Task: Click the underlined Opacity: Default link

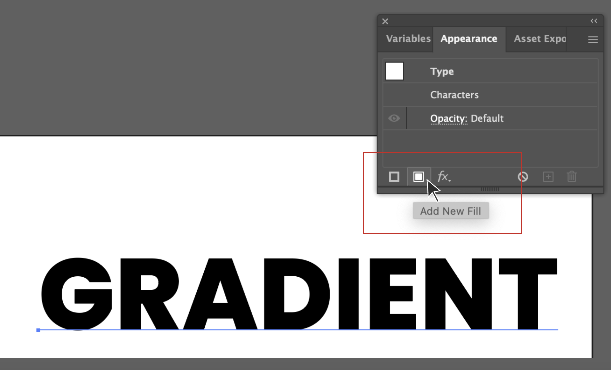Action: (449, 118)
